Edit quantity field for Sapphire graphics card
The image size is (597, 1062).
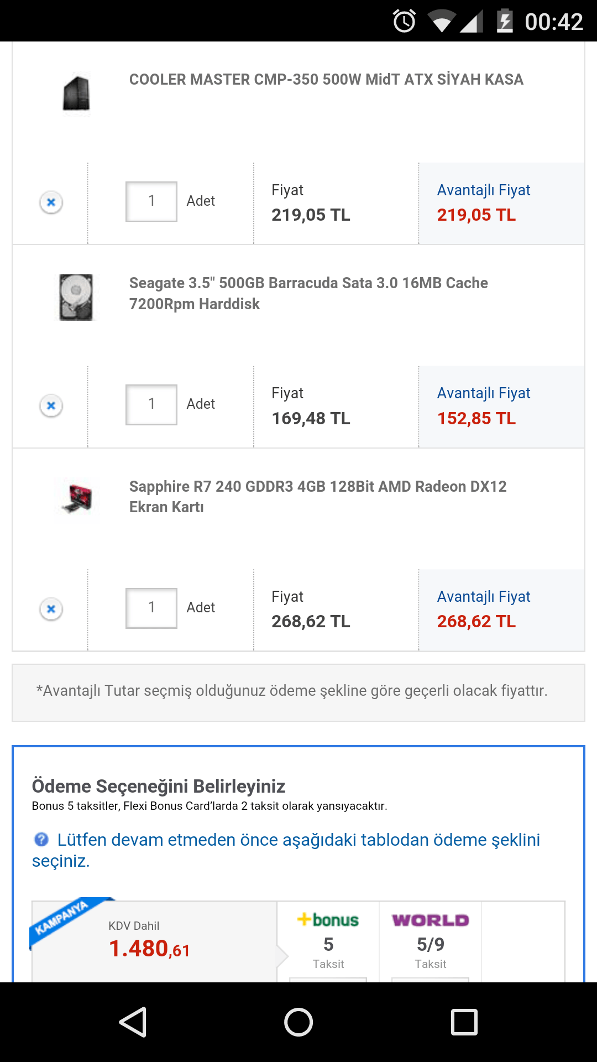click(x=151, y=608)
